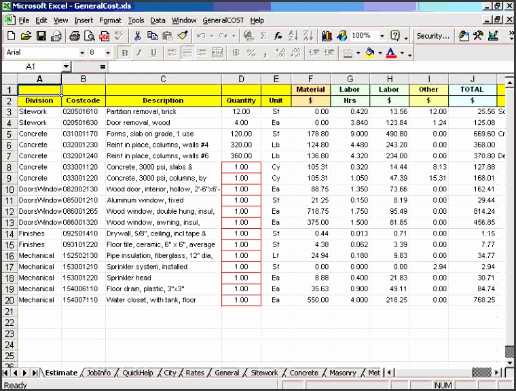Open the GeneralCOST menu
The image size is (516, 391).
pos(223,20)
